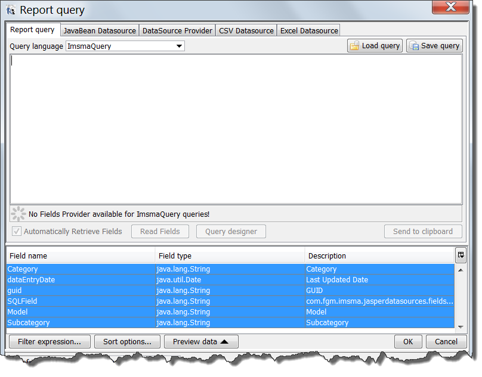Open the Excel Datasource tab

point(309,30)
